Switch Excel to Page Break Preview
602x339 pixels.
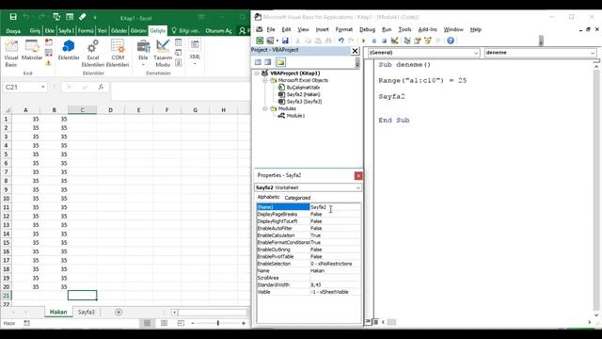click(181, 323)
